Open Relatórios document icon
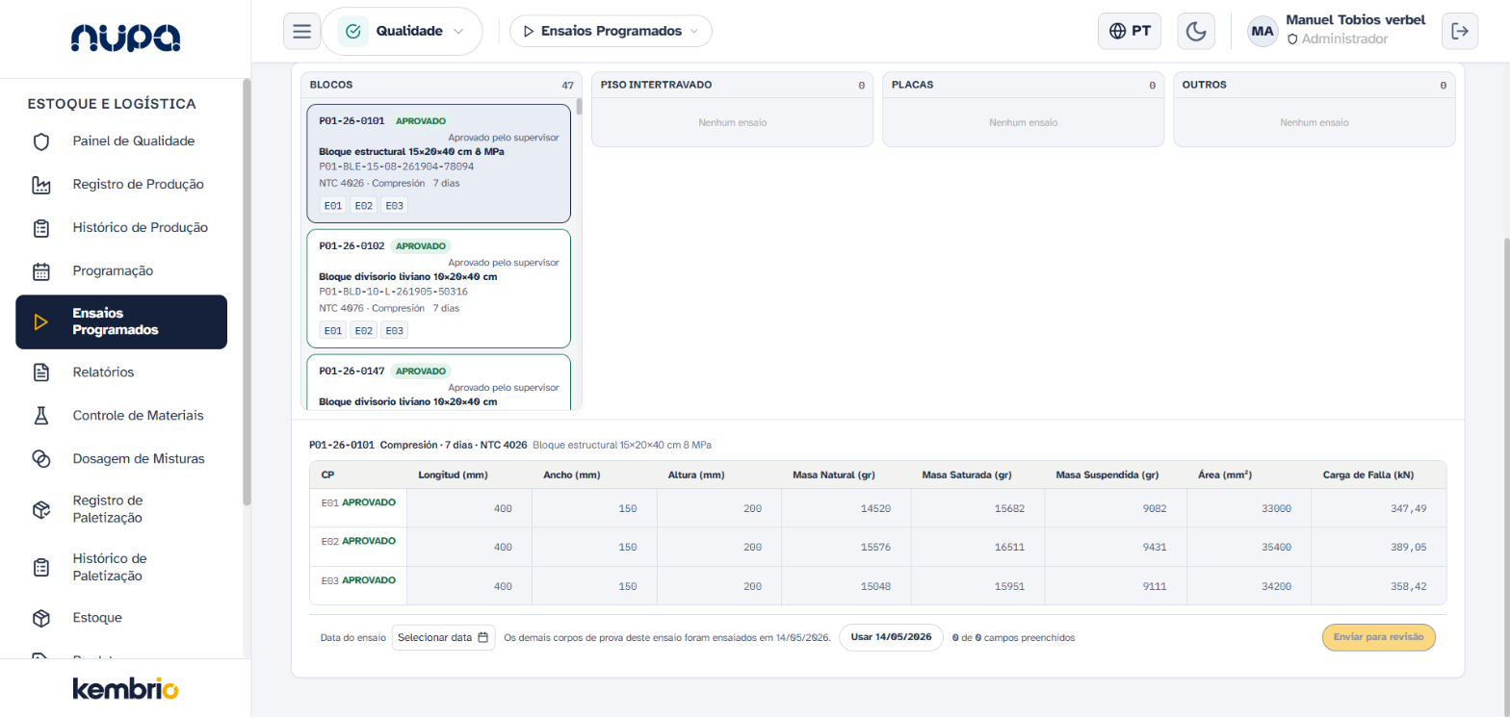Viewport: 1510px width, 718px height. [x=41, y=372]
